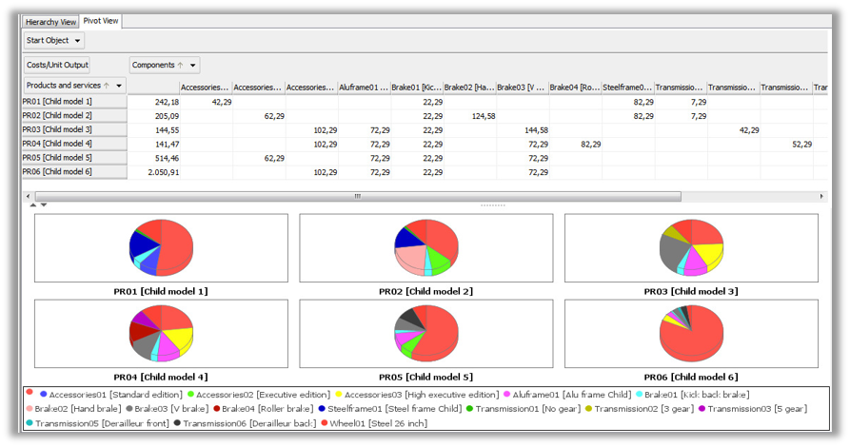The width and height of the screenshot is (850, 447).
Task: Sort by the Aluframe01 column header
Action: pyautogui.click(x=365, y=87)
